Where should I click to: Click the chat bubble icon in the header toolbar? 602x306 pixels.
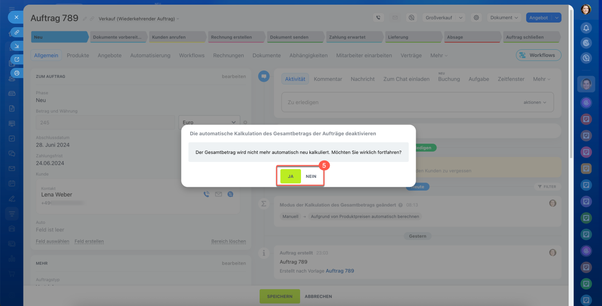(412, 17)
